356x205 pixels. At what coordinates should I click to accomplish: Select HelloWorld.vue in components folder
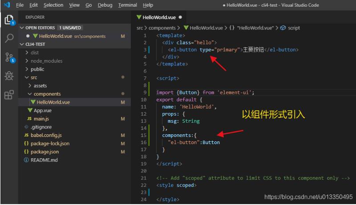pos(74,102)
